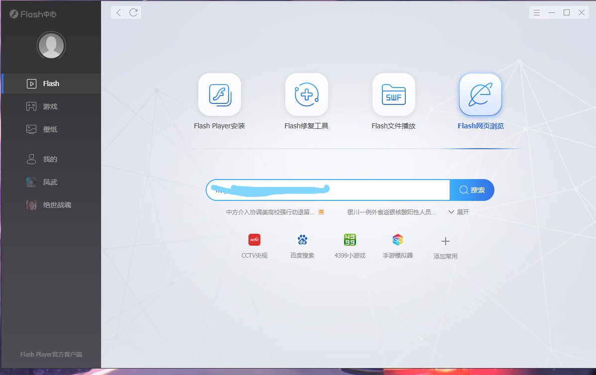Image resolution: width=596 pixels, height=375 pixels.
Task: Click the user avatar picture
Action: [x=51, y=46]
